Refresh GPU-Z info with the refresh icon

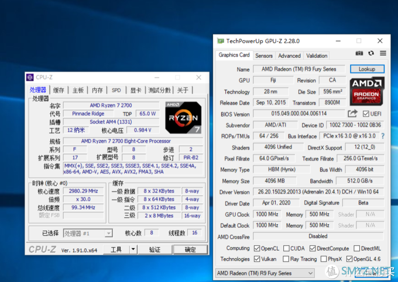[371, 53]
